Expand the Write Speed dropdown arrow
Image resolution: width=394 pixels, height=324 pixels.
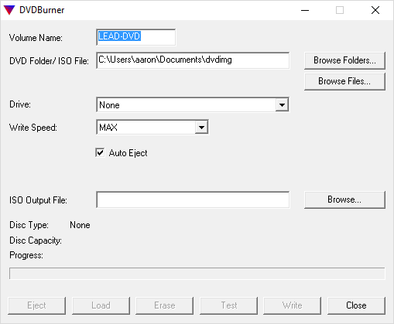click(x=201, y=127)
